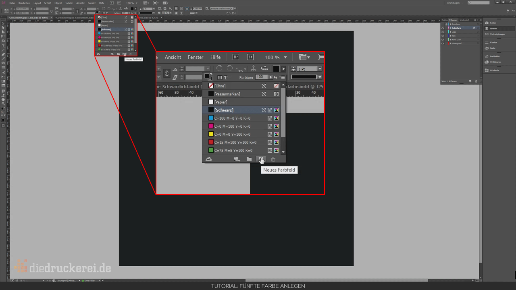Open Farbe panel from right dock
516x290 pixels.
492,48
